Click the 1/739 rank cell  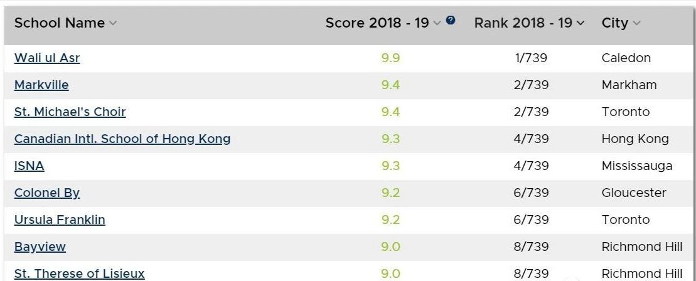pos(530,58)
